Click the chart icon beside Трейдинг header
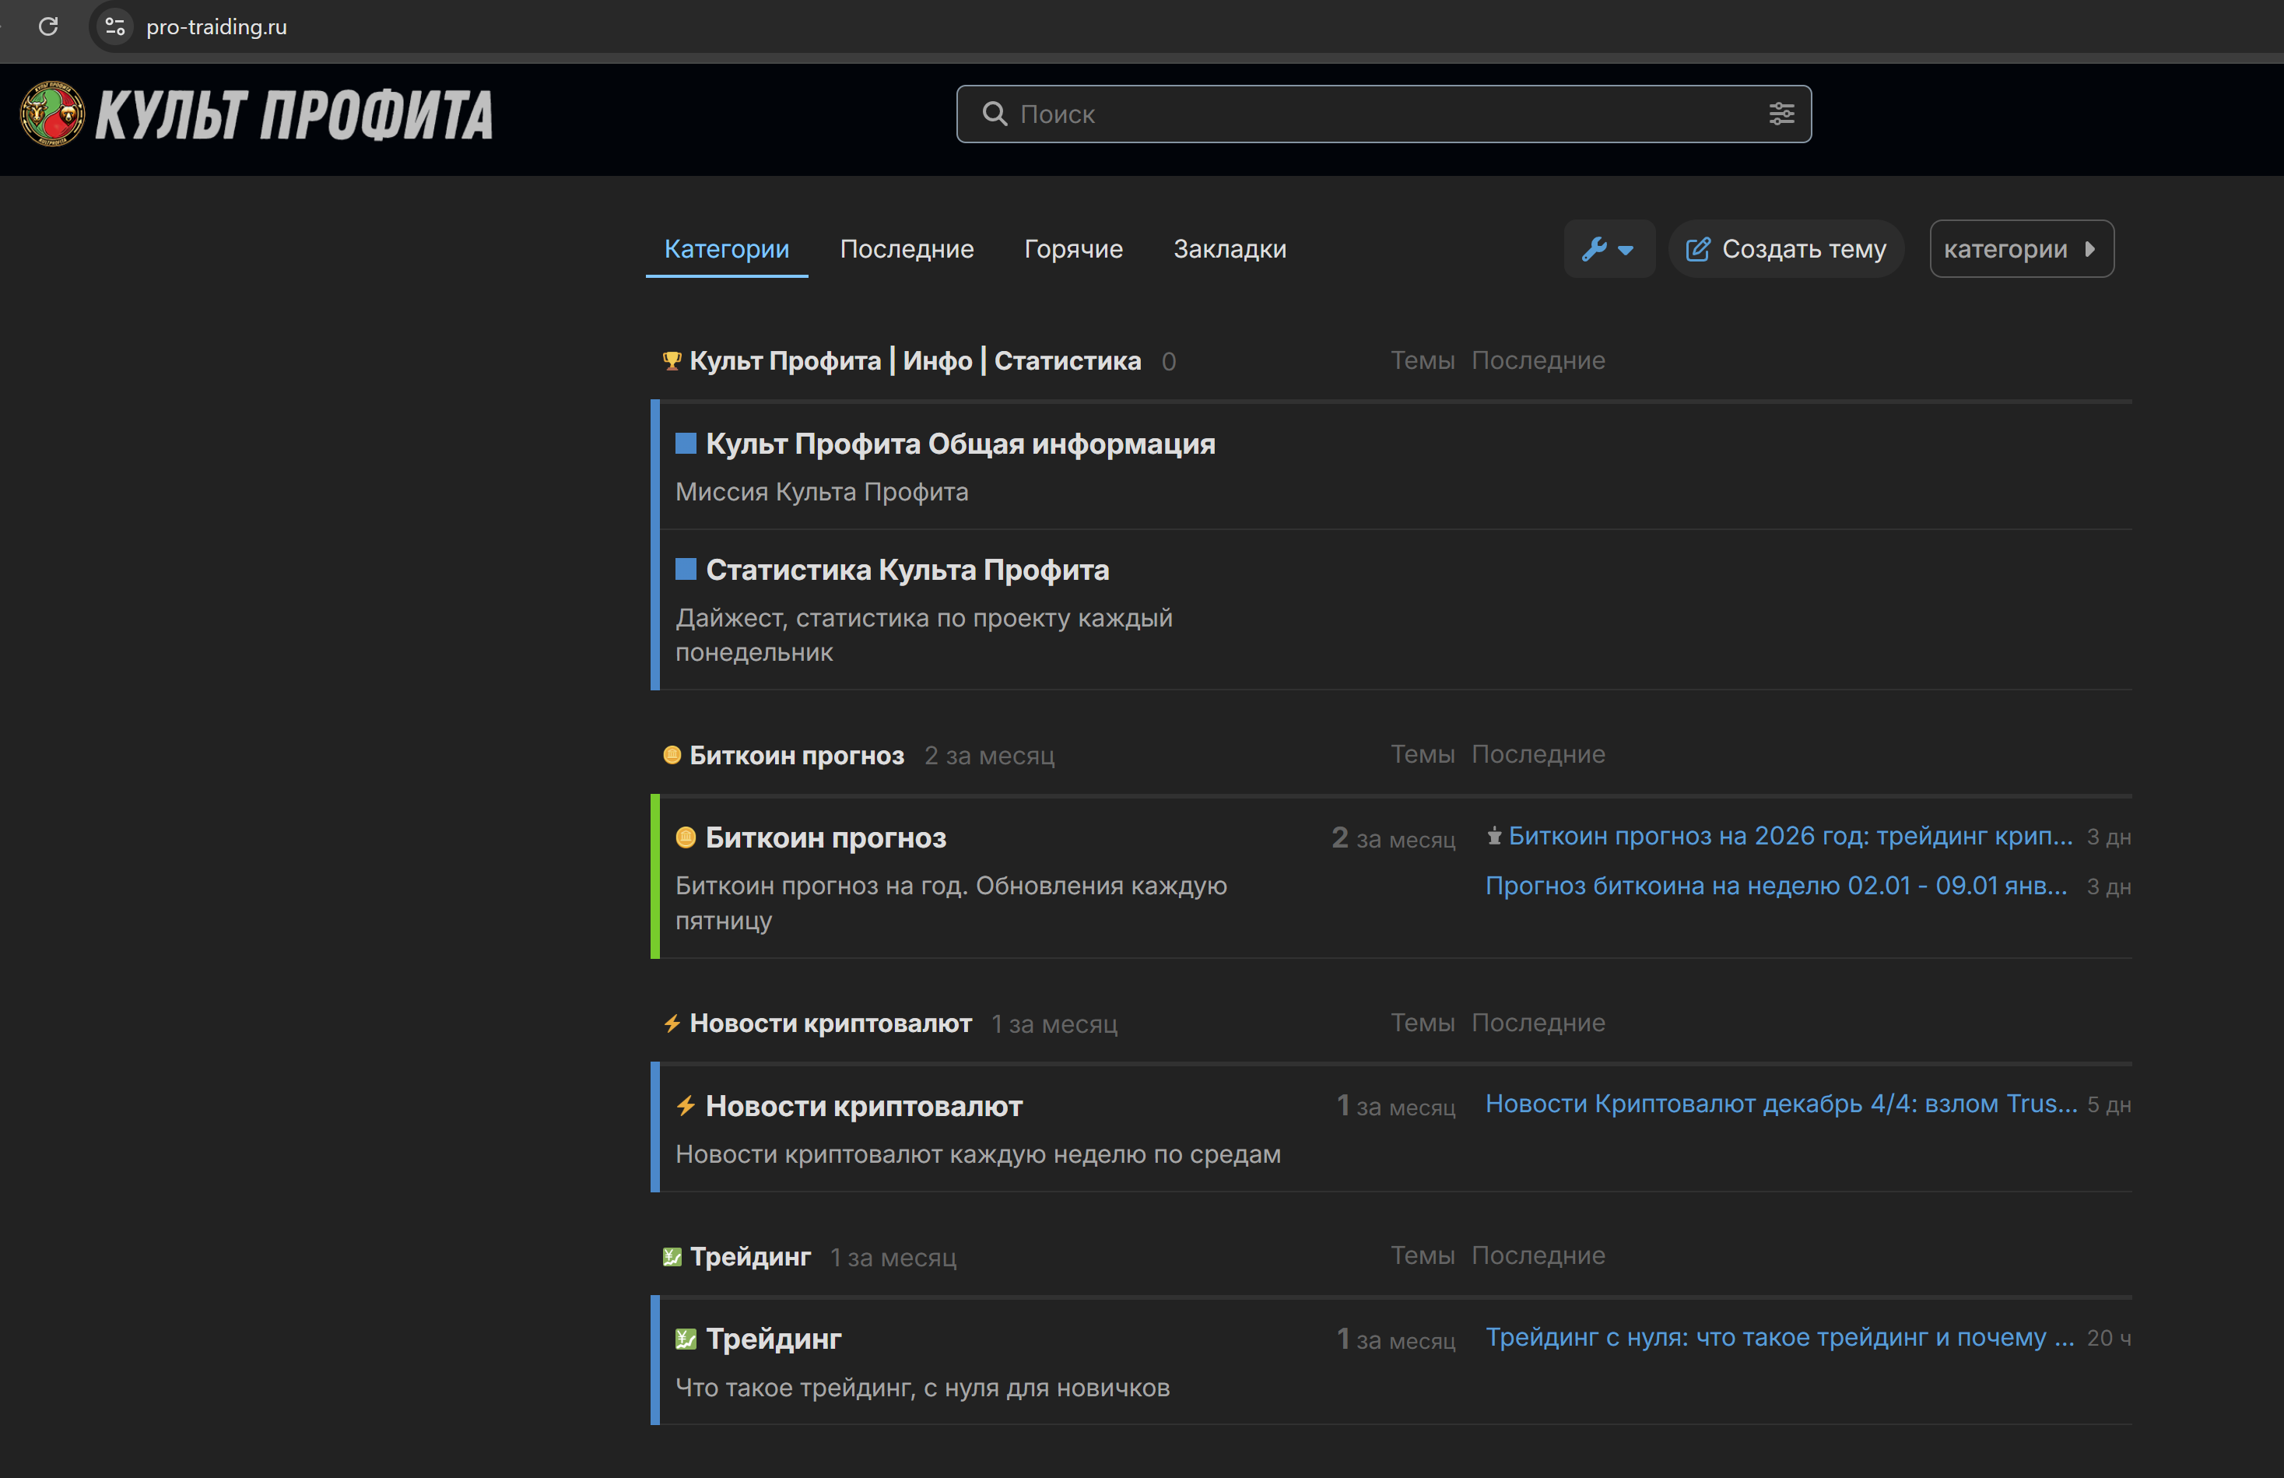This screenshot has height=1478, width=2284. [x=672, y=1257]
